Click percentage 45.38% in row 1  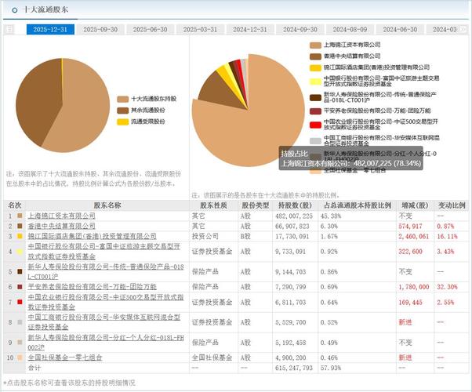331,216
